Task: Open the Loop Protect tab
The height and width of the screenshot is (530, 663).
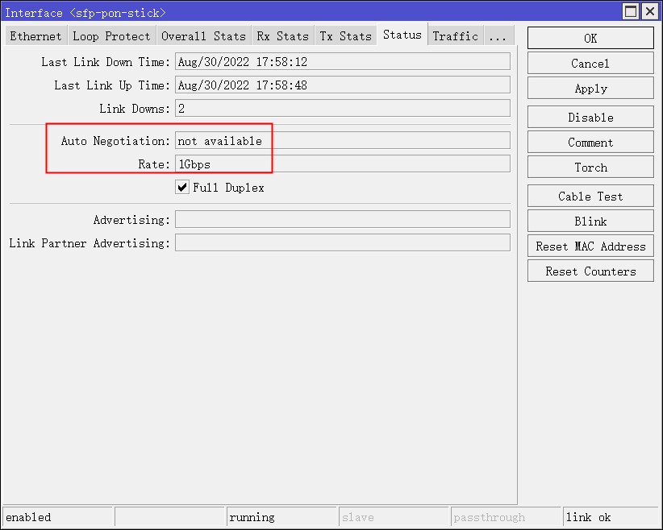Action: [x=111, y=36]
